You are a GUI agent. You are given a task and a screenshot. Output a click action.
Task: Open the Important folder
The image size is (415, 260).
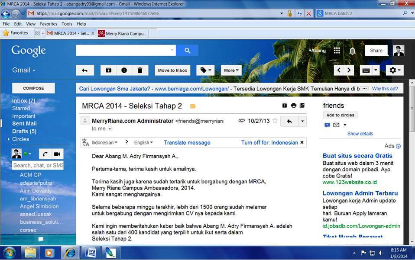coord(23,116)
